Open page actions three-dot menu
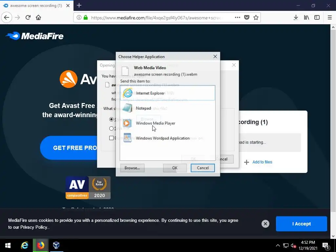Screen dimensions: 336x252 point(238,18)
